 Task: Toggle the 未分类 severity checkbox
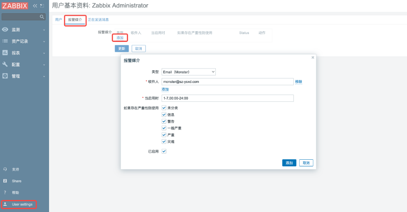164,108
